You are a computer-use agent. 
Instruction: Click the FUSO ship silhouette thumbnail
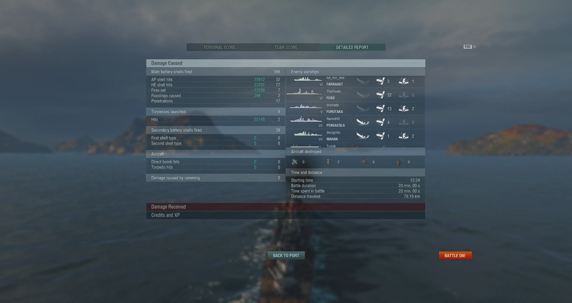pos(304,92)
